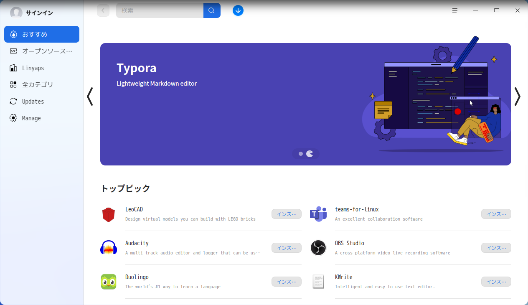The height and width of the screenshot is (305, 528).
Task: Show next banner with right chevron
Action: pyautogui.click(x=518, y=97)
